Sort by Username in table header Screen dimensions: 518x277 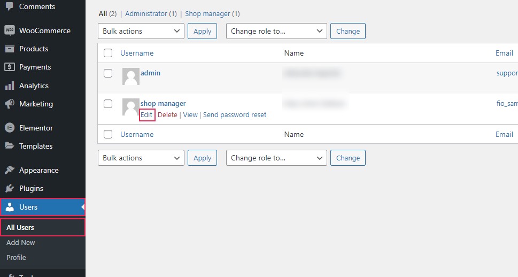[x=137, y=53]
